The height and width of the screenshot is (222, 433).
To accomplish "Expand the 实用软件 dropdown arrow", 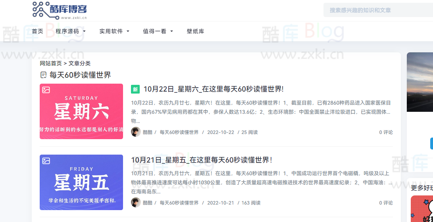I will click(128, 31).
